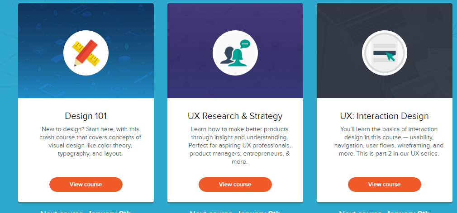Click Next course date below Design 101
457x213 pixels.
[x=86, y=211]
